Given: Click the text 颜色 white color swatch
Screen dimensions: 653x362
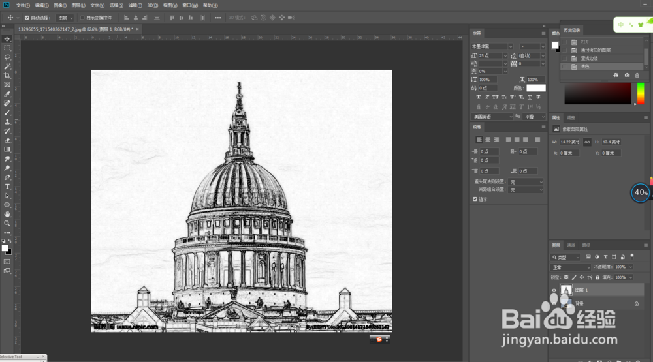Looking at the screenshot, I should [x=536, y=88].
